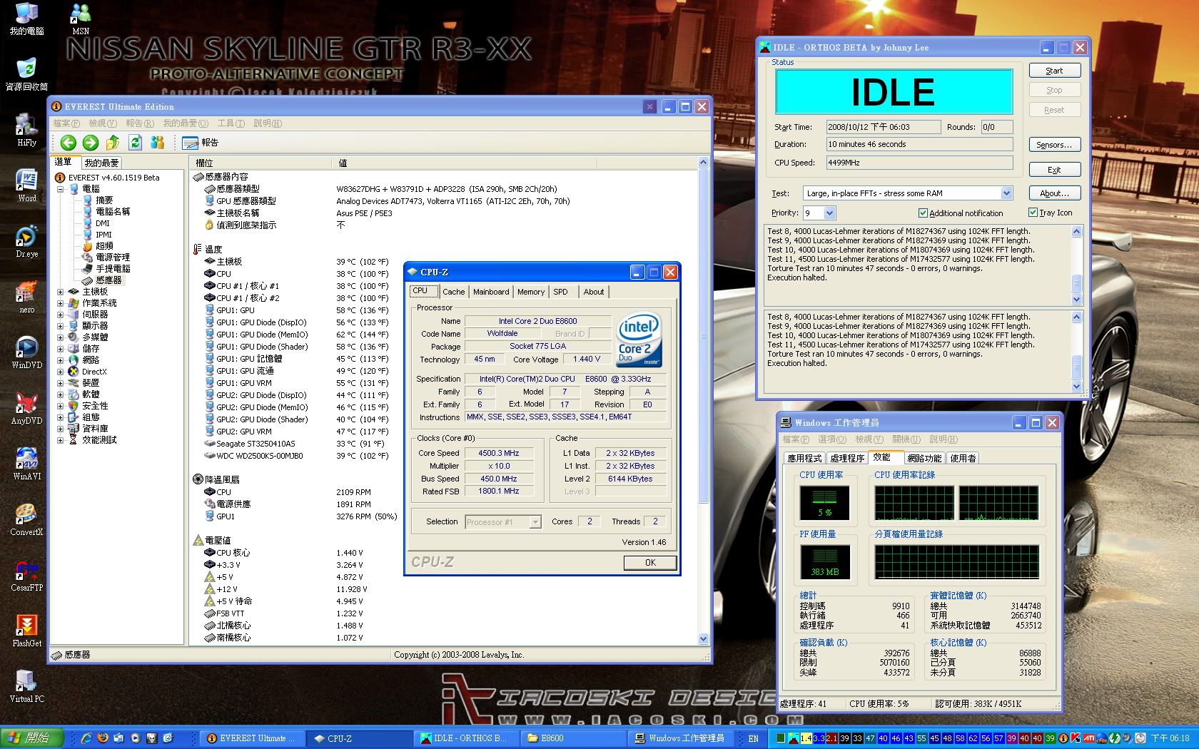Open the HiFly desktop icon
1199x749 pixels.
point(26,128)
